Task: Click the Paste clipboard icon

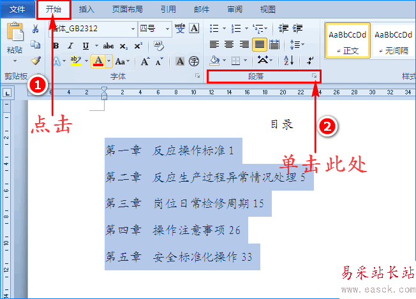Action: (x=15, y=31)
